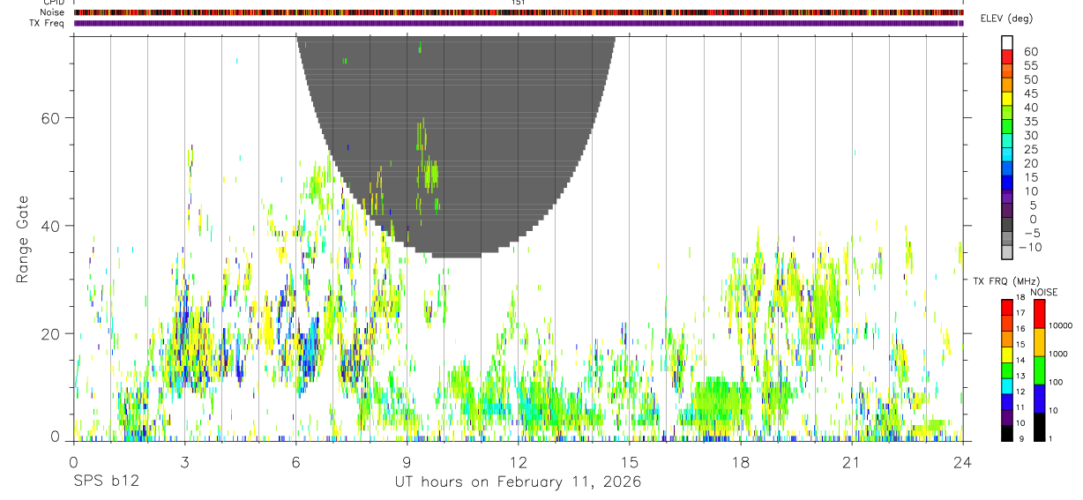This screenshot has height=500, width=1083.
Task: Click the 'Noise' row label at top left
Action: click(x=54, y=12)
